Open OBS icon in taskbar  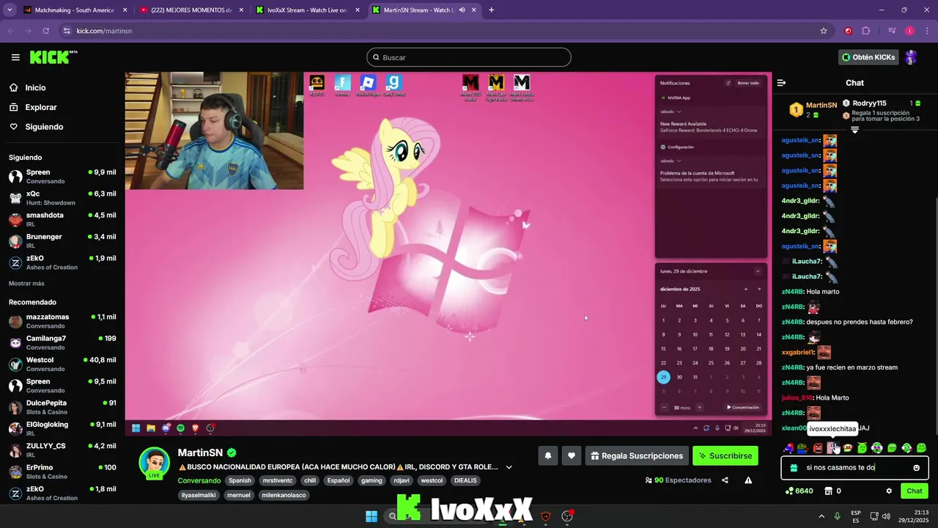(566, 516)
